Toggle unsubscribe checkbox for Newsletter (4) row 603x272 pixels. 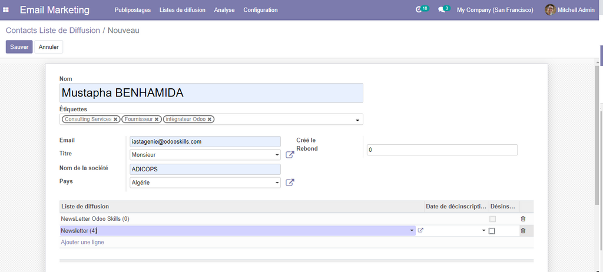(492, 231)
